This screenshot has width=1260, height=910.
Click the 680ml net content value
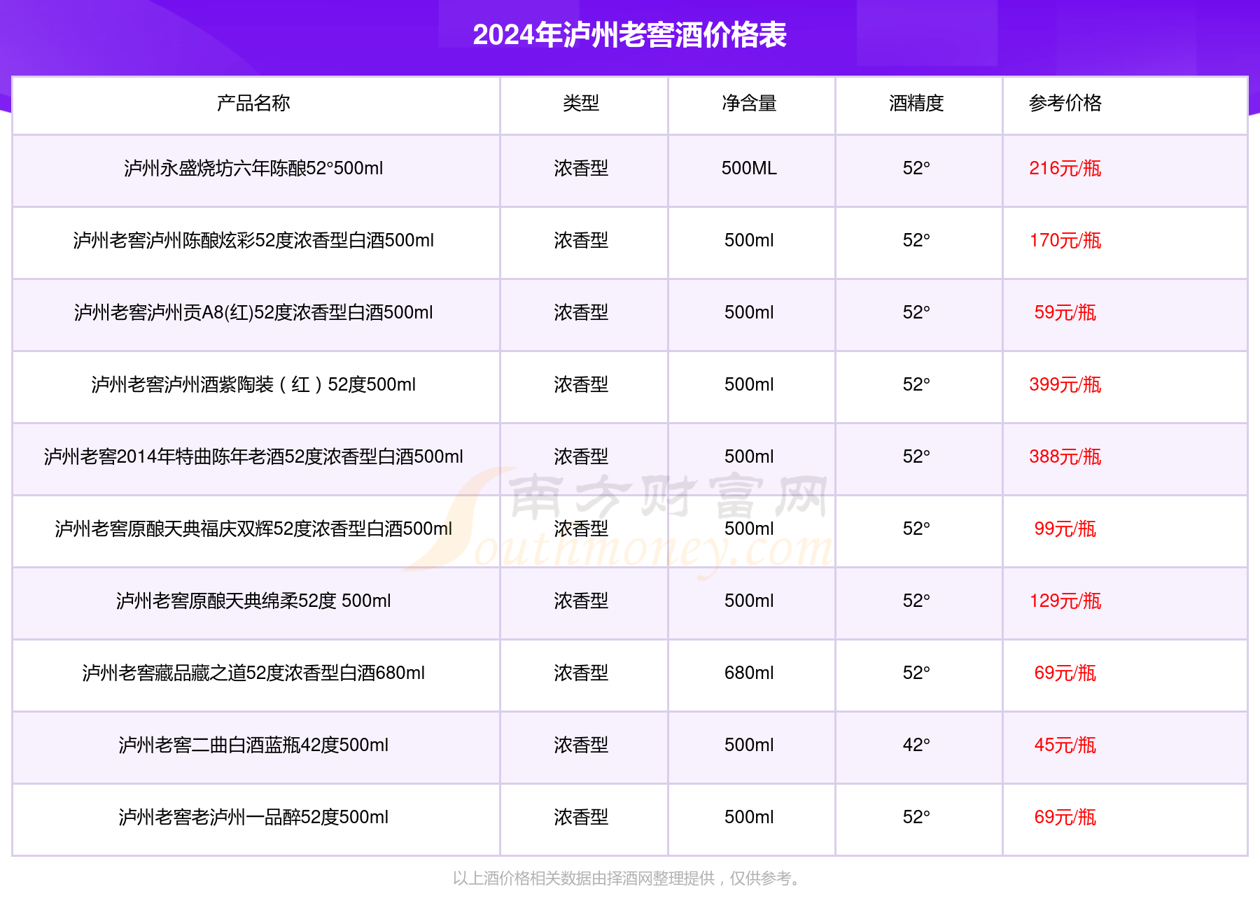tap(749, 673)
